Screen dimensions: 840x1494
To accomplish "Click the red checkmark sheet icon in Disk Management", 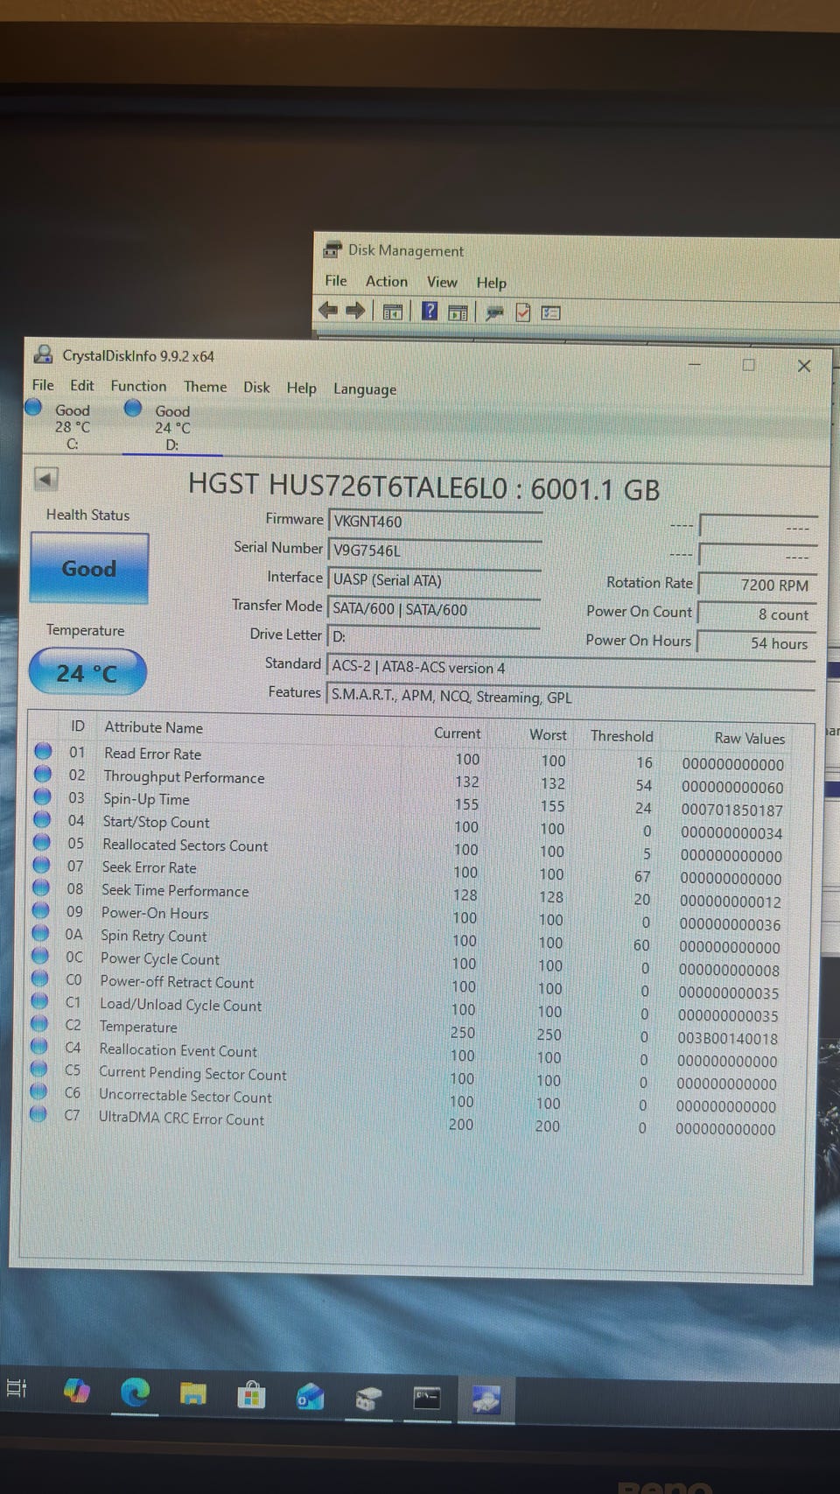I will tap(523, 312).
